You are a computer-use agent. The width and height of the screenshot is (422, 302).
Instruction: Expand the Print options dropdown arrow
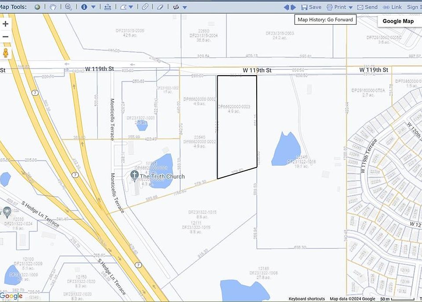[351, 7]
